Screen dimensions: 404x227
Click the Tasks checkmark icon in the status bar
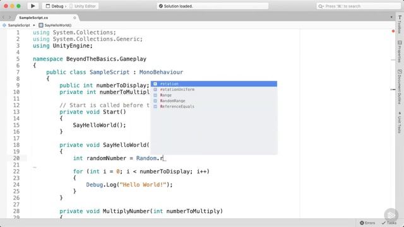click(384, 223)
